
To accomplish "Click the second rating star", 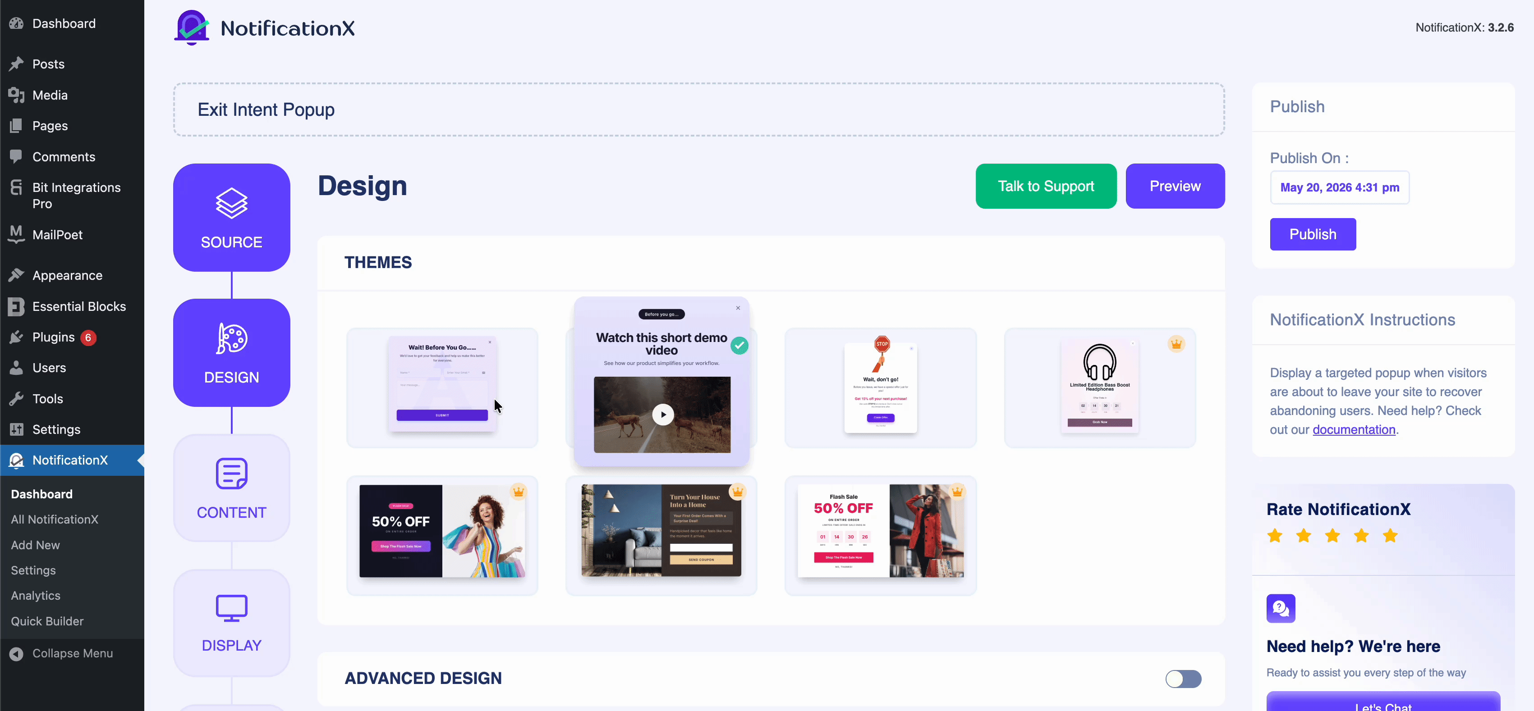I will click(x=1304, y=535).
